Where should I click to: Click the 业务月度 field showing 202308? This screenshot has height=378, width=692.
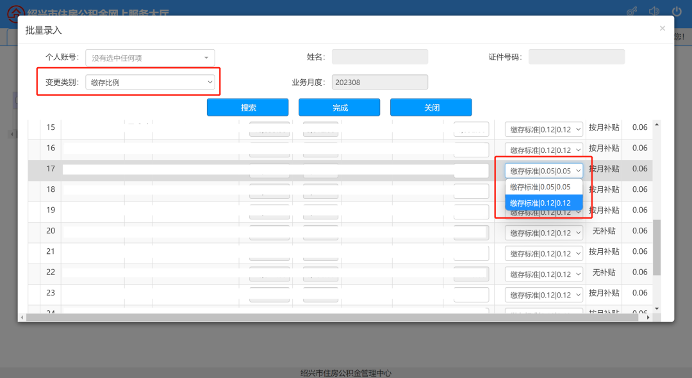tap(379, 82)
